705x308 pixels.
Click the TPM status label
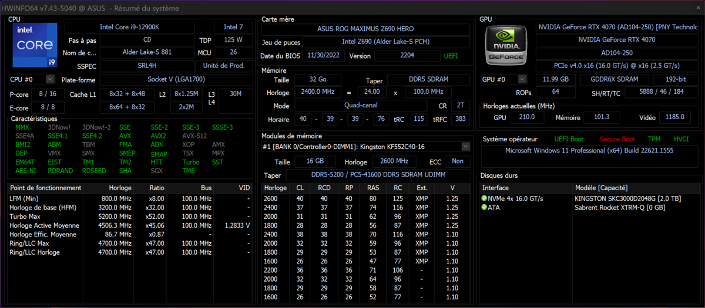pos(654,139)
